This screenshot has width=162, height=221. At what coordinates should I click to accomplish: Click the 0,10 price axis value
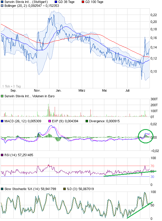[154, 71]
